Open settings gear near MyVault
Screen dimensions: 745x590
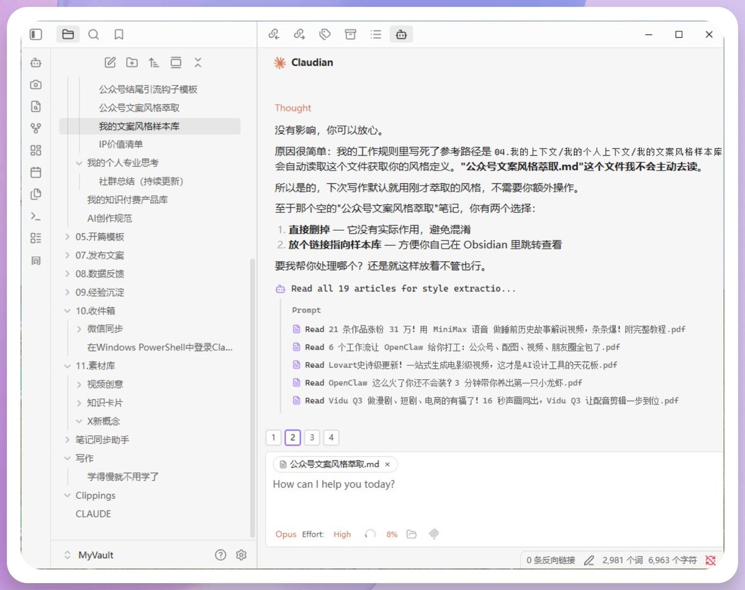(242, 555)
